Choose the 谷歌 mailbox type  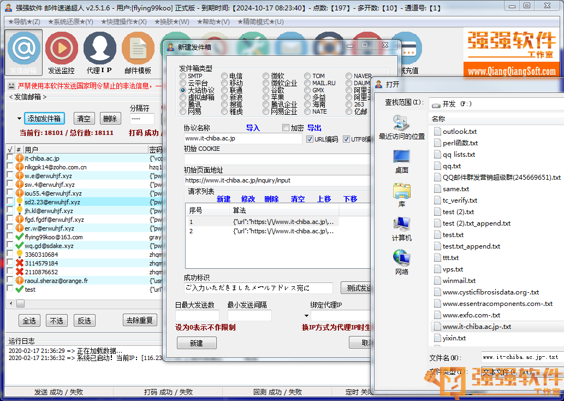pos(266,90)
